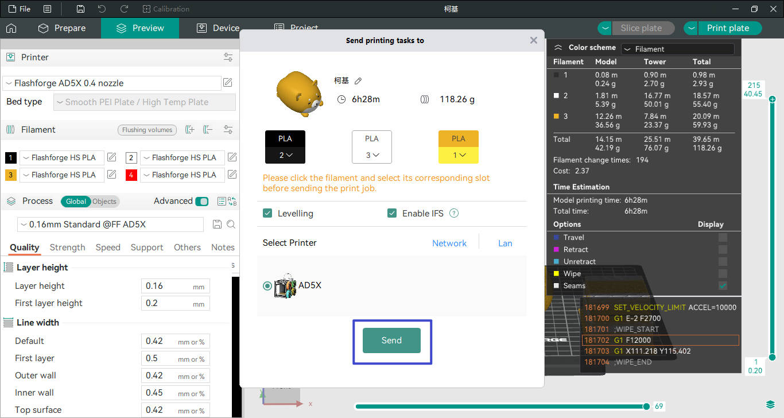This screenshot has width=784, height=418.
Task: Open the Color scheme Filament dropdown
Action: [x=678, y=49]
